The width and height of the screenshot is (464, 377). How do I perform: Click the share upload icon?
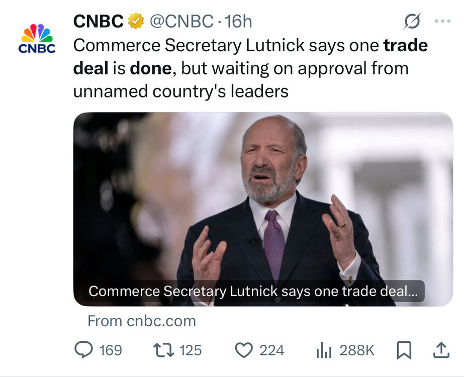coord(441,350)
